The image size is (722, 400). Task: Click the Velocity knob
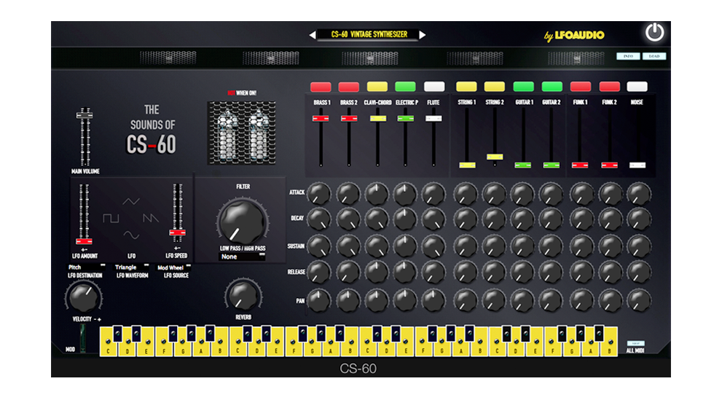tap(83, 297)
